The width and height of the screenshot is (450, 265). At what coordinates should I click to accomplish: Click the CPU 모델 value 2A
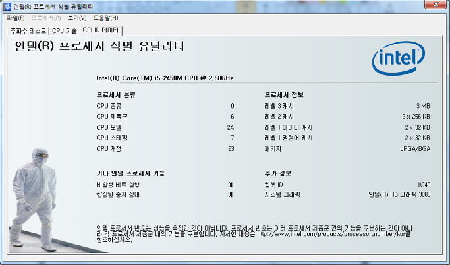click(231, 127)
